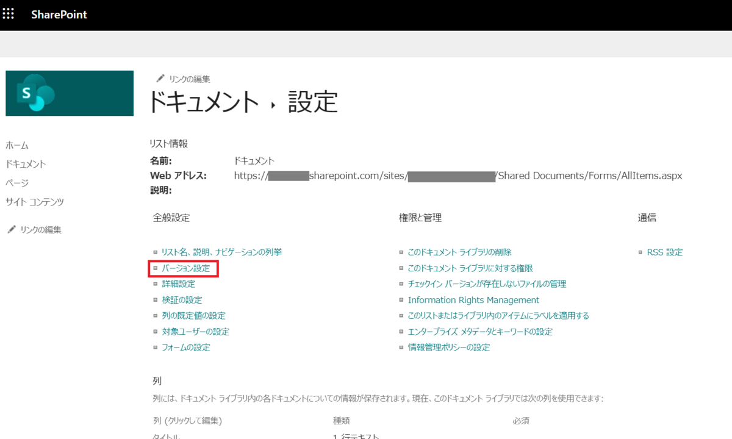Click the top リンクの編集 link above the title
This screenshot has width=732, height=439.
point(189,79)
